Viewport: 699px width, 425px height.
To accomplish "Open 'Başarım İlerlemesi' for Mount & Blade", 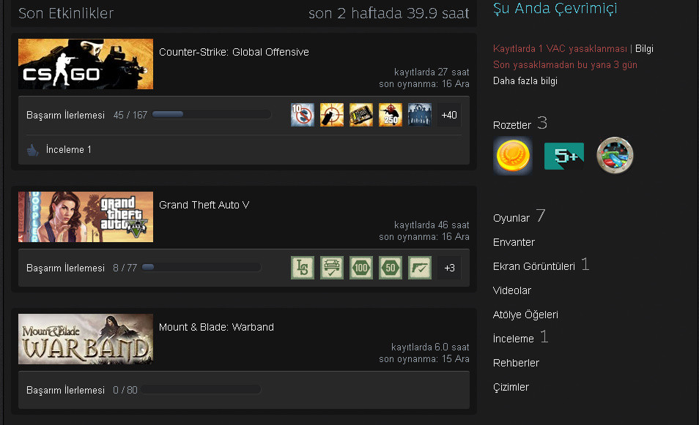I will pos(65,390).
